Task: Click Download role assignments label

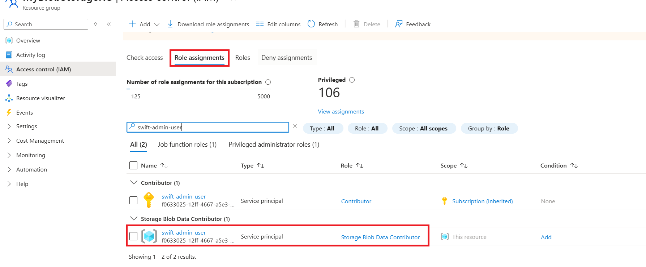Action: click(x=213, y=24)
